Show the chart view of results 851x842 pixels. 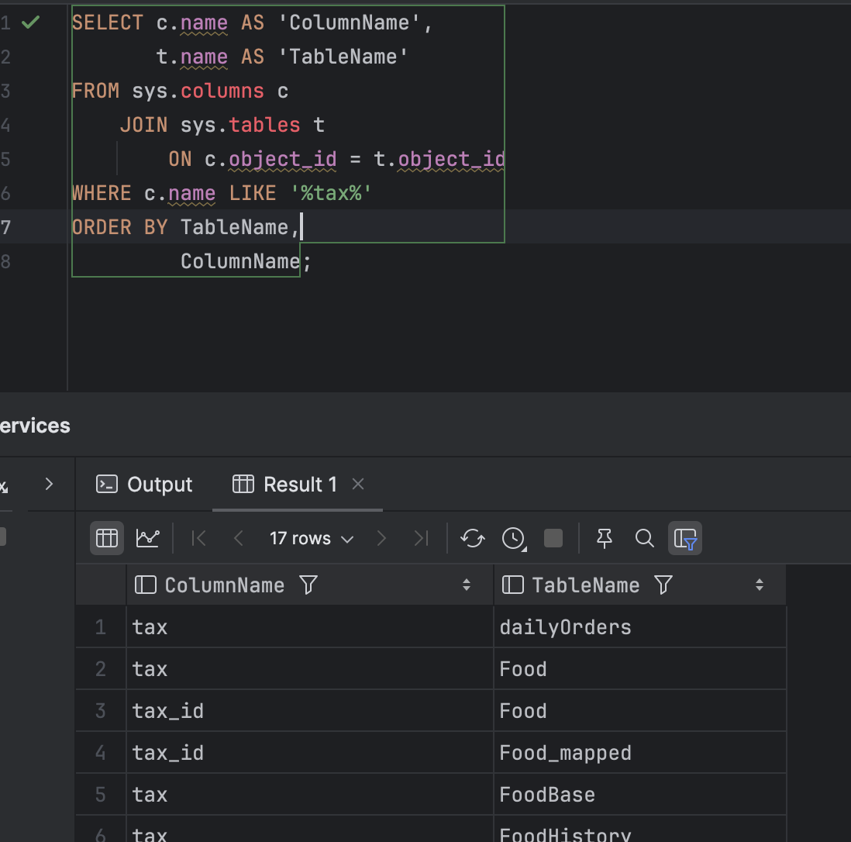click(147, 538)
